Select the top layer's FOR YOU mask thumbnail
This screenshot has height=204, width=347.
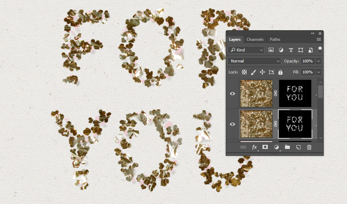click(x=295, y=93)
